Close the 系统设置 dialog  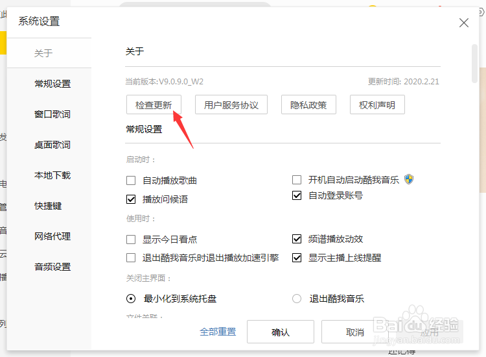[464, 23]
